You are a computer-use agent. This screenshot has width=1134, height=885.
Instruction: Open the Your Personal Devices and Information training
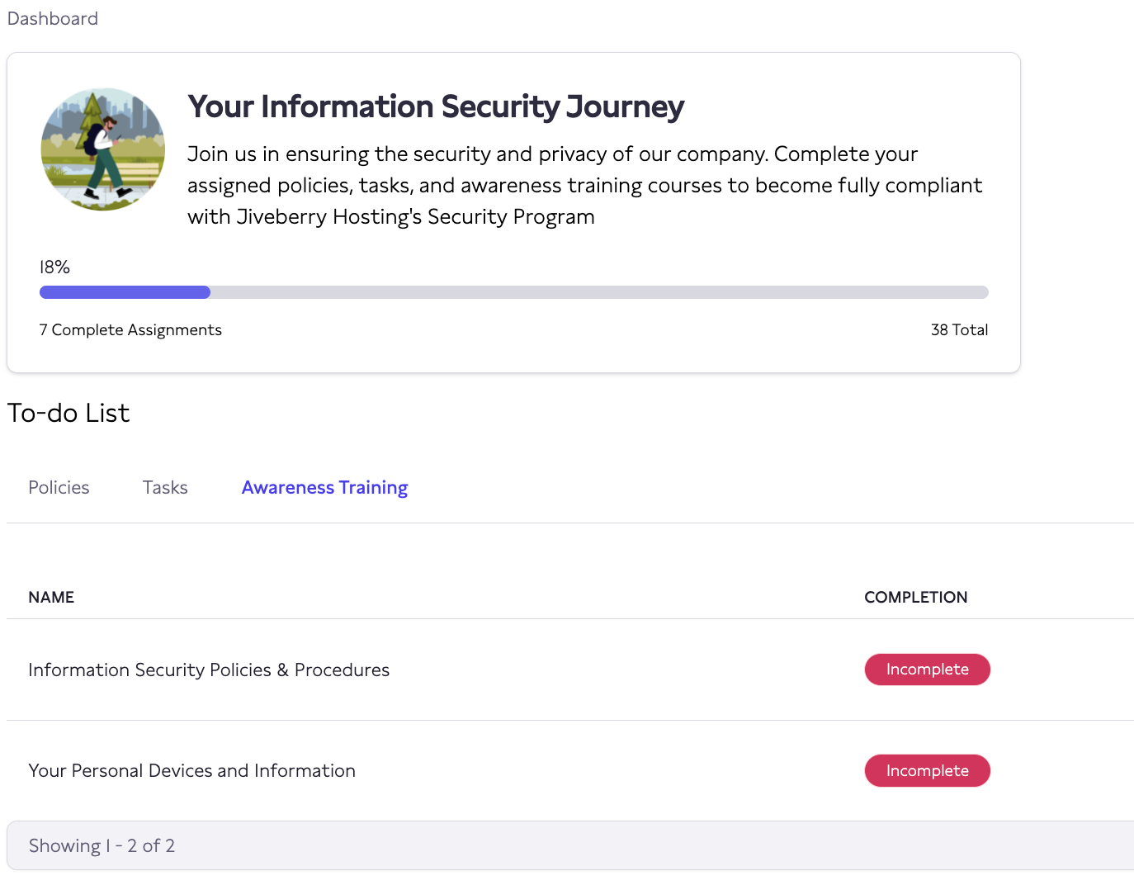click(x=191, y=770)
